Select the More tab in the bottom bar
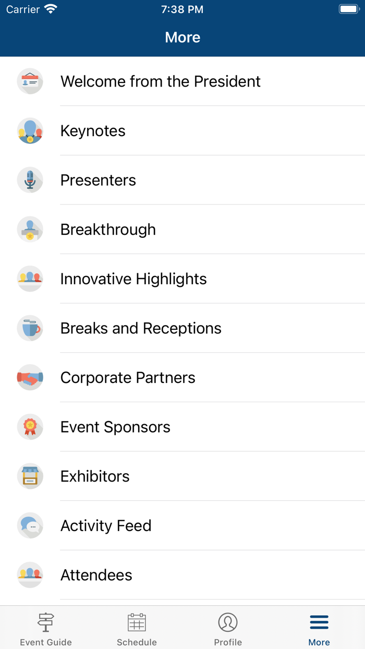This screenshot has height=649, width=365. pyautogui.click(x=319, y=627)
